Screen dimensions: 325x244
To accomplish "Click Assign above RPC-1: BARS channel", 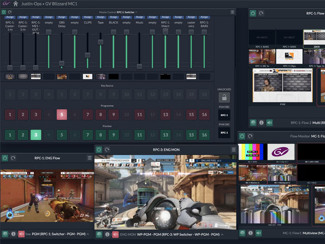I will [x=204, y=17].
